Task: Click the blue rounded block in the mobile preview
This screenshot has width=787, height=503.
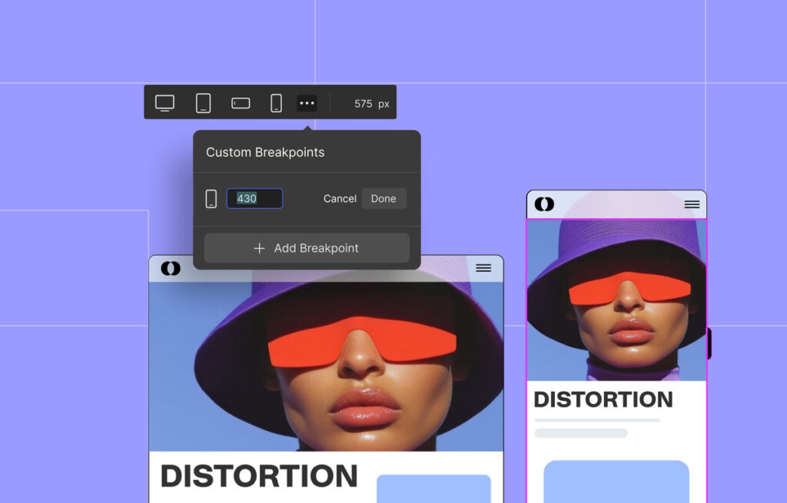Action: coord(616,481)
